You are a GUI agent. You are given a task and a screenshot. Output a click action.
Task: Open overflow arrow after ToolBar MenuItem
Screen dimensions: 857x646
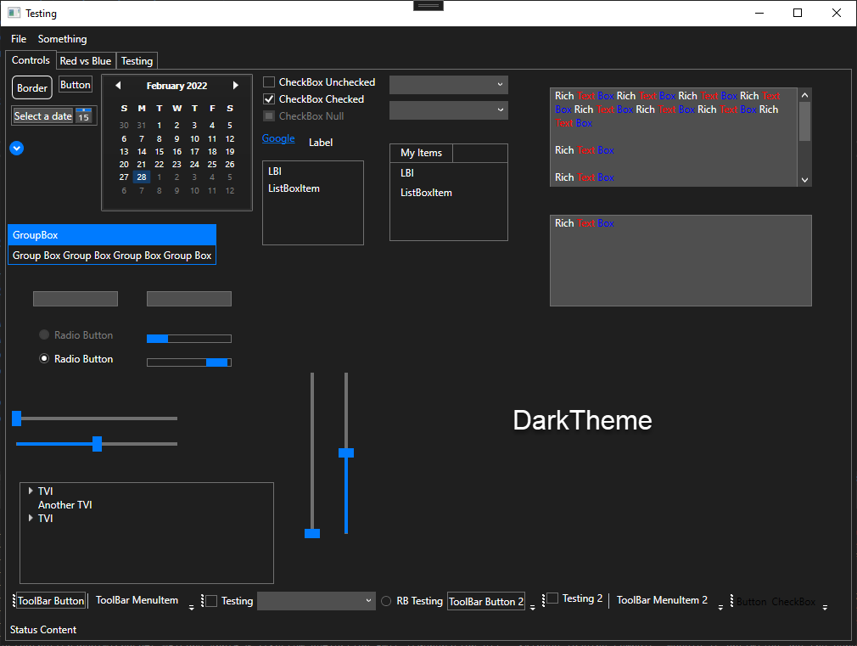(x=191, y=607)
